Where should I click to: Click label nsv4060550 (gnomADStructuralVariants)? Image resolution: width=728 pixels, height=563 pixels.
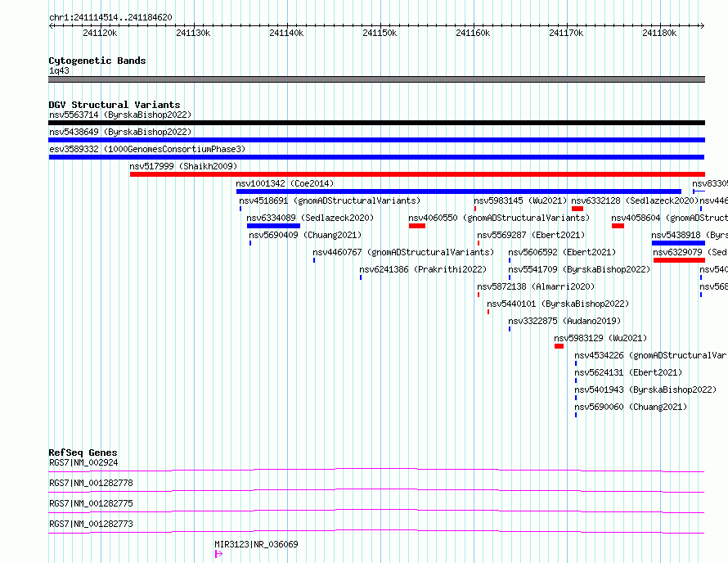click(x=499, y=218)
